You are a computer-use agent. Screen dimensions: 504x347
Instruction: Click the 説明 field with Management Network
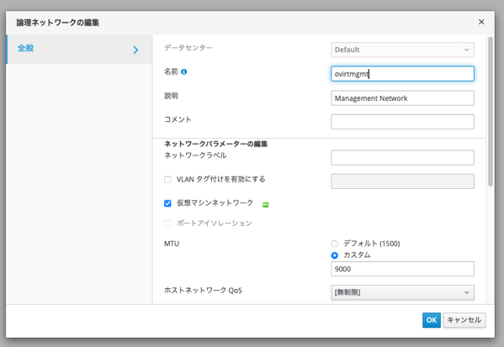[402, 98]
